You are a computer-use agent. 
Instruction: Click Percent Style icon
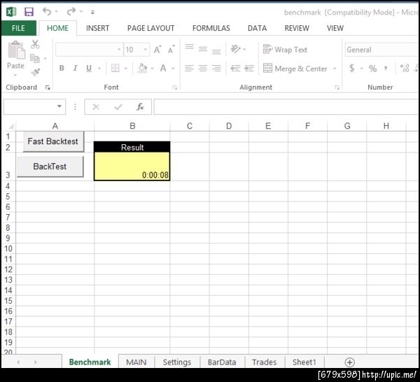372,69
